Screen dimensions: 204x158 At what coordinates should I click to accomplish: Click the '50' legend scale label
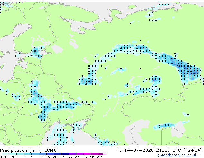[99, 157]
